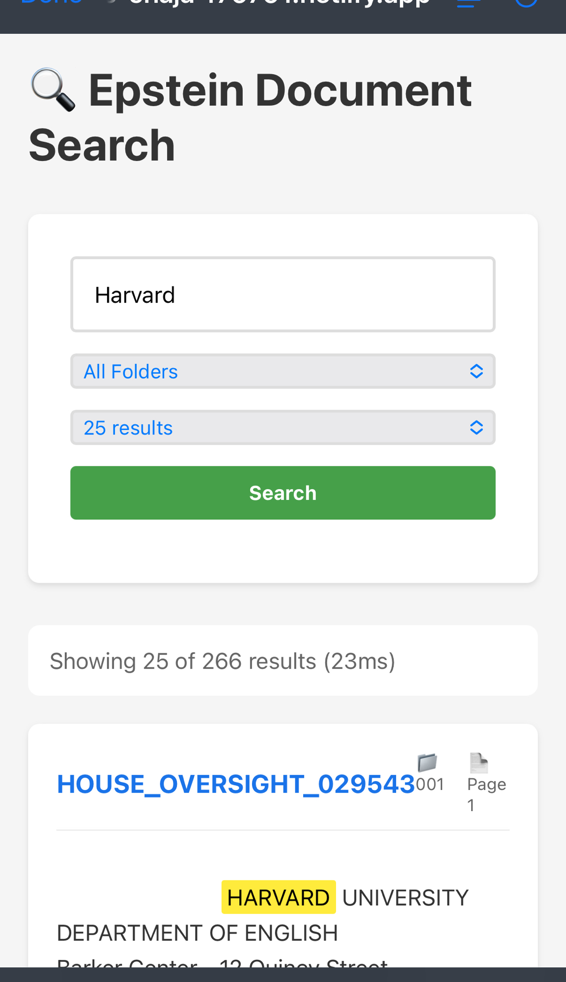Tap the netlify.app address in the top bar
Viewport: 566px width, 982px height.
coord(279,3)
